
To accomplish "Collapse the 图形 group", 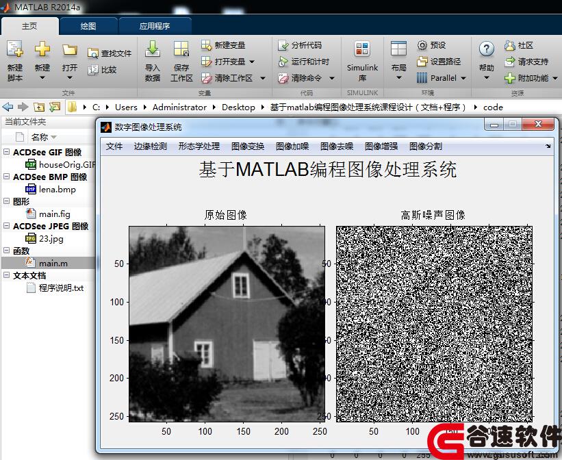I will click(6, 201).
